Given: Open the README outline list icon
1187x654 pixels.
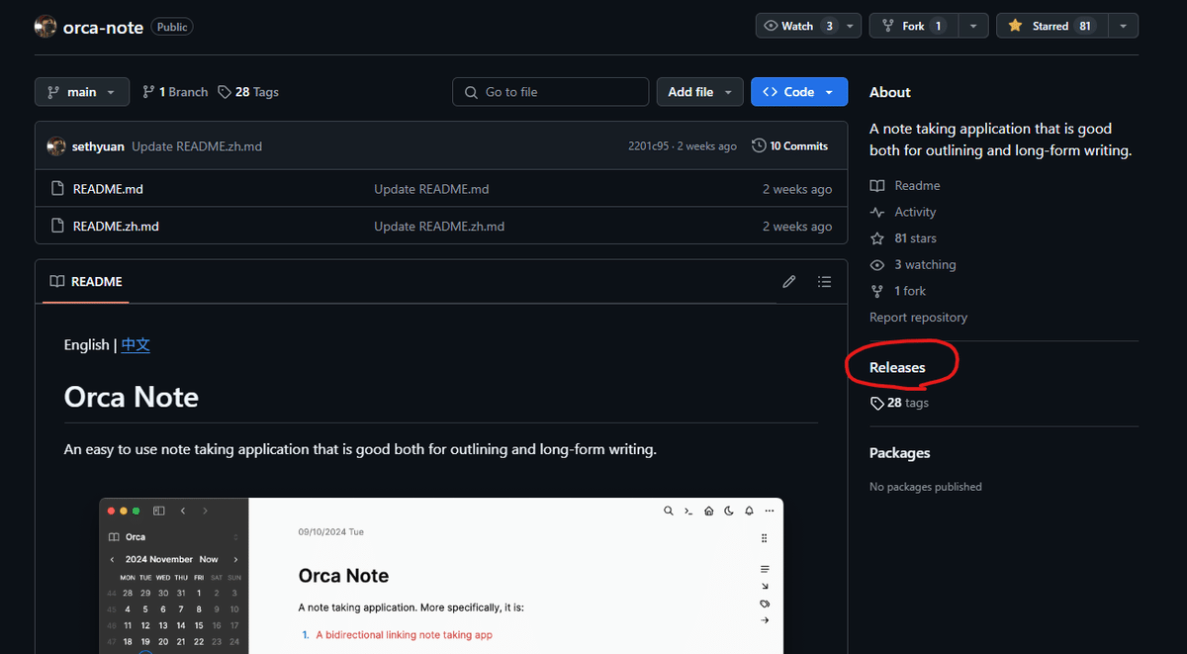Looking at the screenshot, I should pyautogui.click(x=824, y=282).
